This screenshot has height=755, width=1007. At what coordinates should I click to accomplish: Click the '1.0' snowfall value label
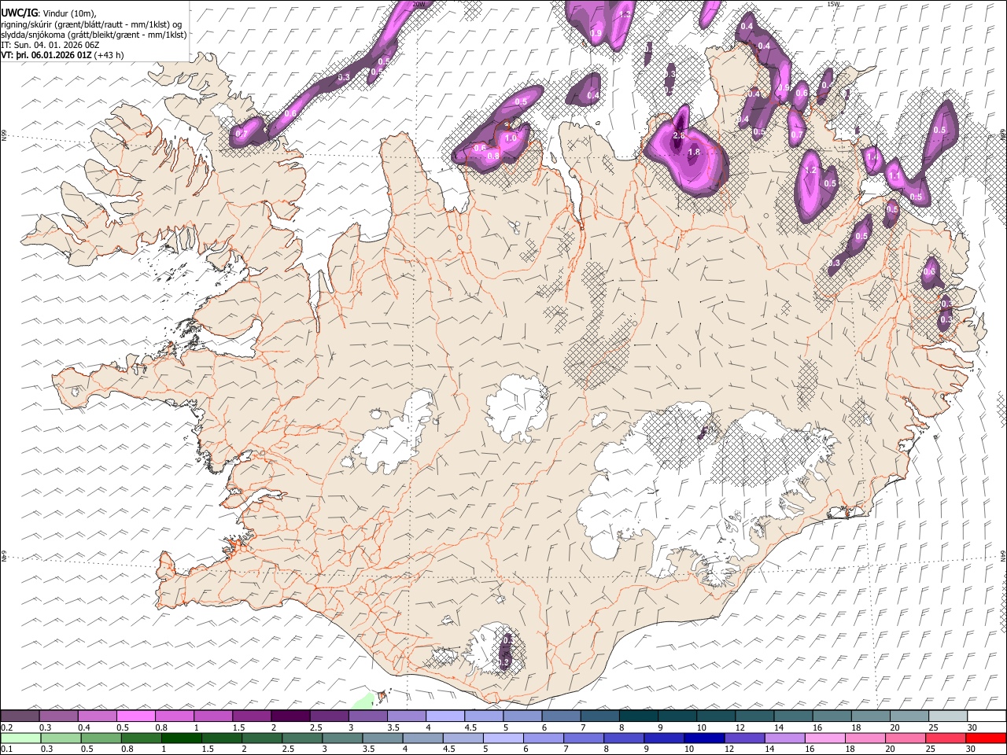(511, 138)
